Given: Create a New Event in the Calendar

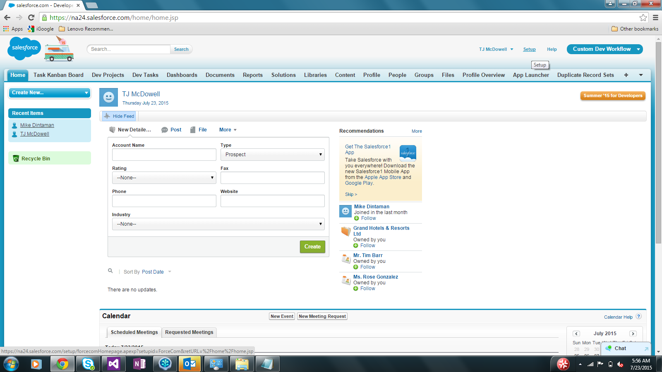Looking at the screenshot, I should pos(282,316).
